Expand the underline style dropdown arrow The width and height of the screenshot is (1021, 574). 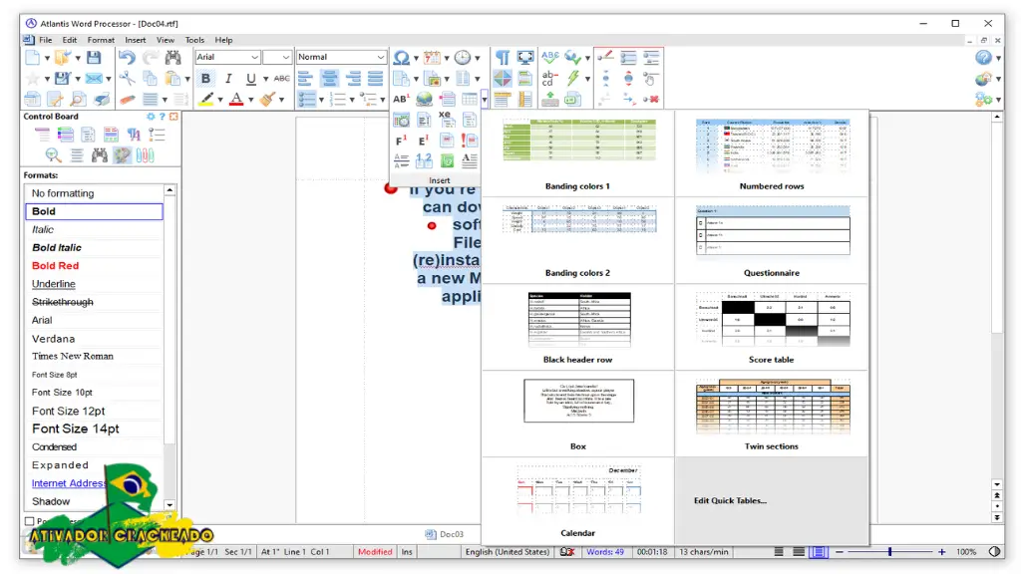[x=265, y=79]
